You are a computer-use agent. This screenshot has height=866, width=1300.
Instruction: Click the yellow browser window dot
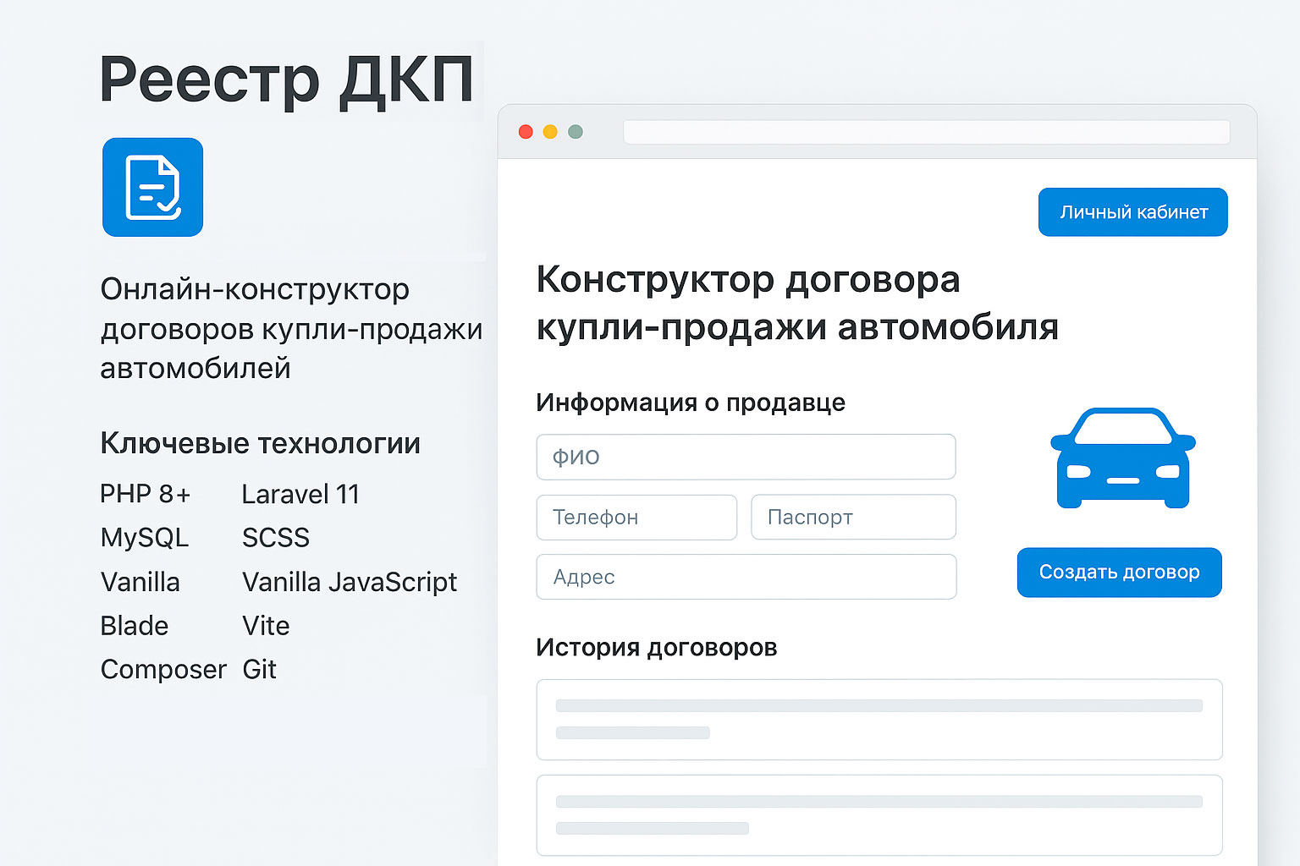(551, 132)
